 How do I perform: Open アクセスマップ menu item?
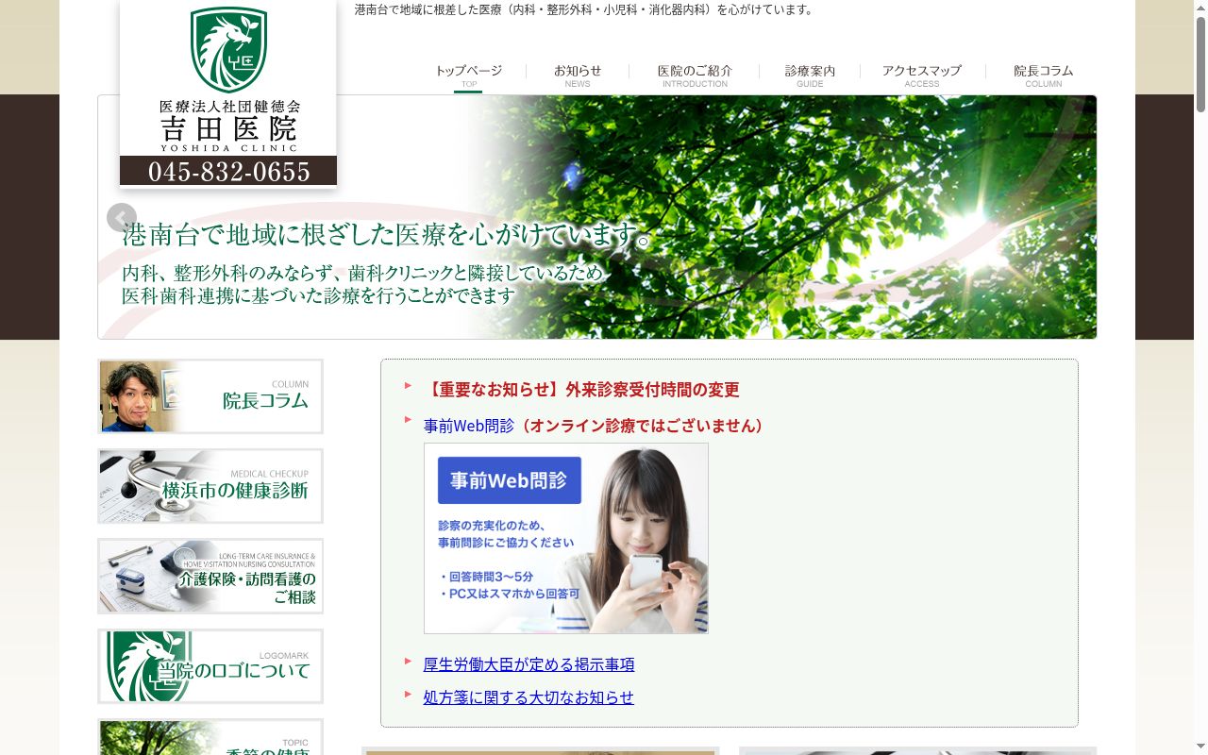pyautogui.click(x=922, y=76)
